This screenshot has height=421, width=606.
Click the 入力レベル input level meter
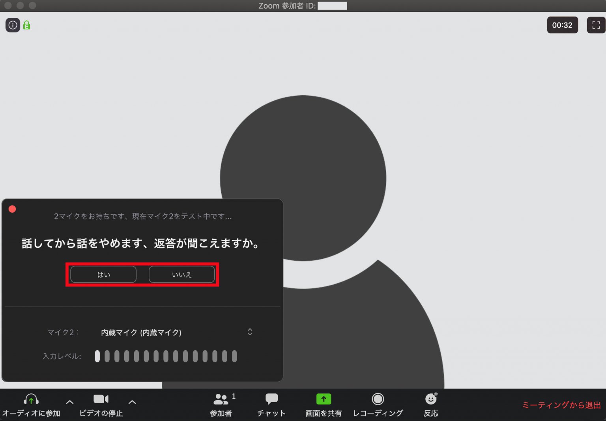tap(166, 356)
